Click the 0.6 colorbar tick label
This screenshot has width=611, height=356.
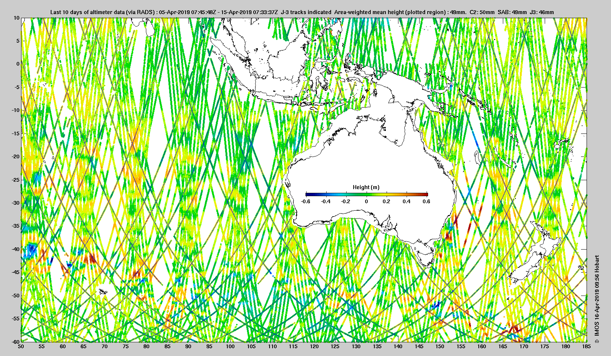tap(427, 201)
